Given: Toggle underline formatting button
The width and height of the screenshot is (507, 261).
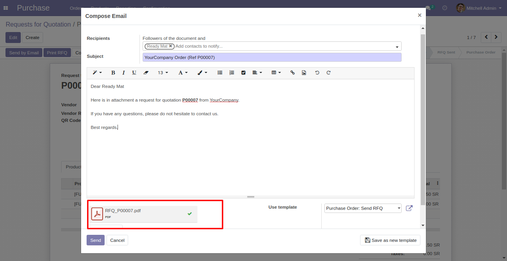Looking at the screenshot, I should [134, 73].
